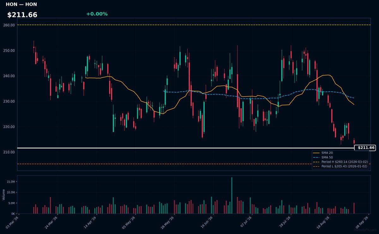
Task: Click the 10.0M volume axis label
Action: point(11,192)
